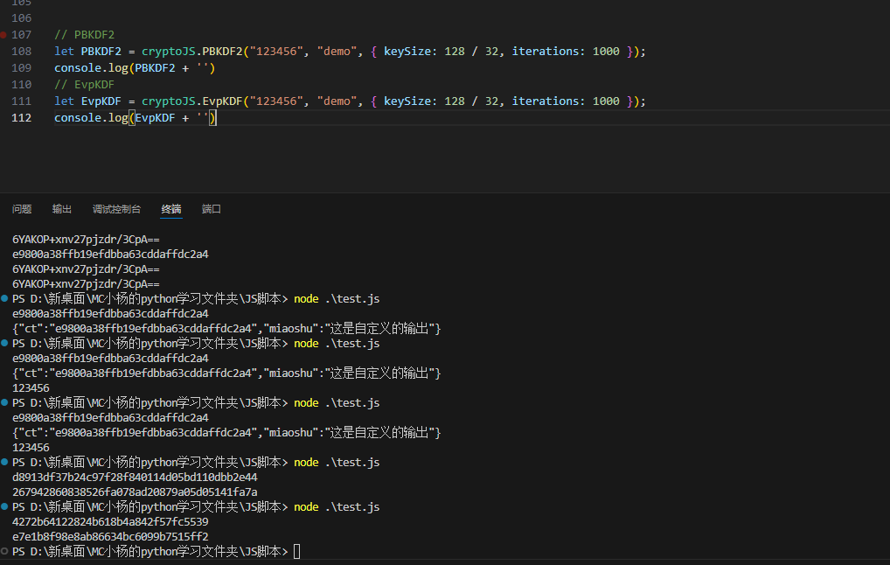Select the 终端 (Terminal) tab
The height and width of the screenshot is (565, 890).
(171, 209)
